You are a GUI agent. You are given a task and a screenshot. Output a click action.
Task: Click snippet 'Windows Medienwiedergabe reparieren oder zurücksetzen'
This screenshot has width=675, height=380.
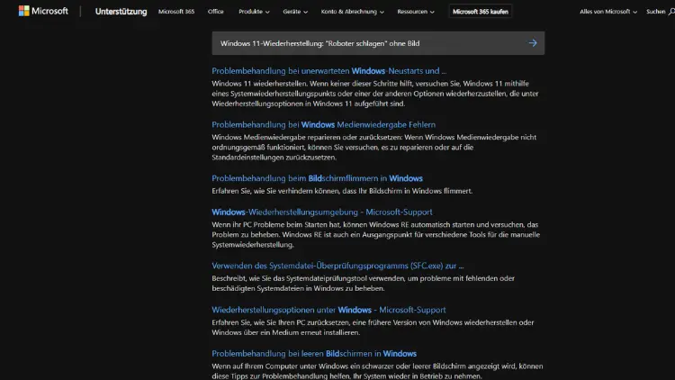pos(374,148)
